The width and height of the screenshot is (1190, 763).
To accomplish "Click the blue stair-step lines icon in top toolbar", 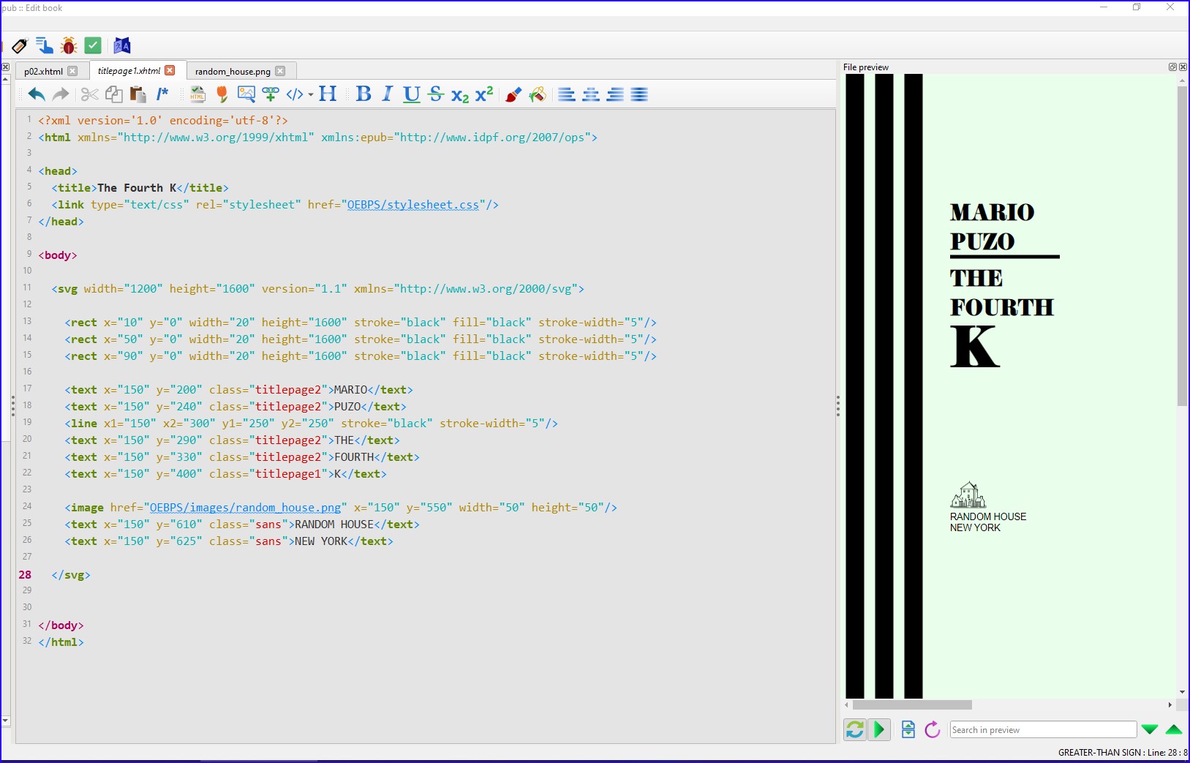I will [44, 45].
